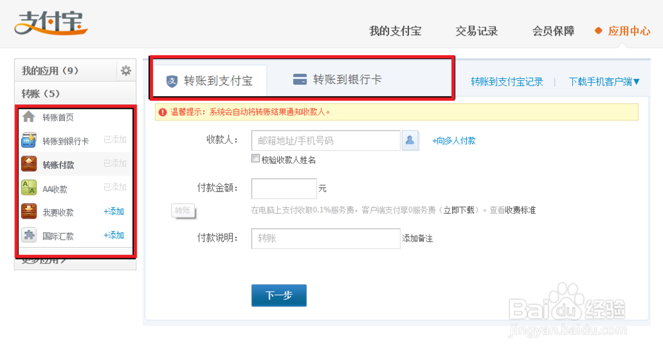Select 转账首页 in the sidebar
The height and width of the screenshot is (353, 663).
tap(58, 117)
